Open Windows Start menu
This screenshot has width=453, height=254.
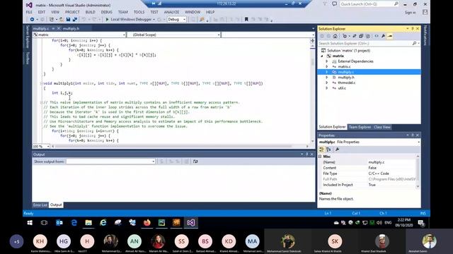click(30, 223)
